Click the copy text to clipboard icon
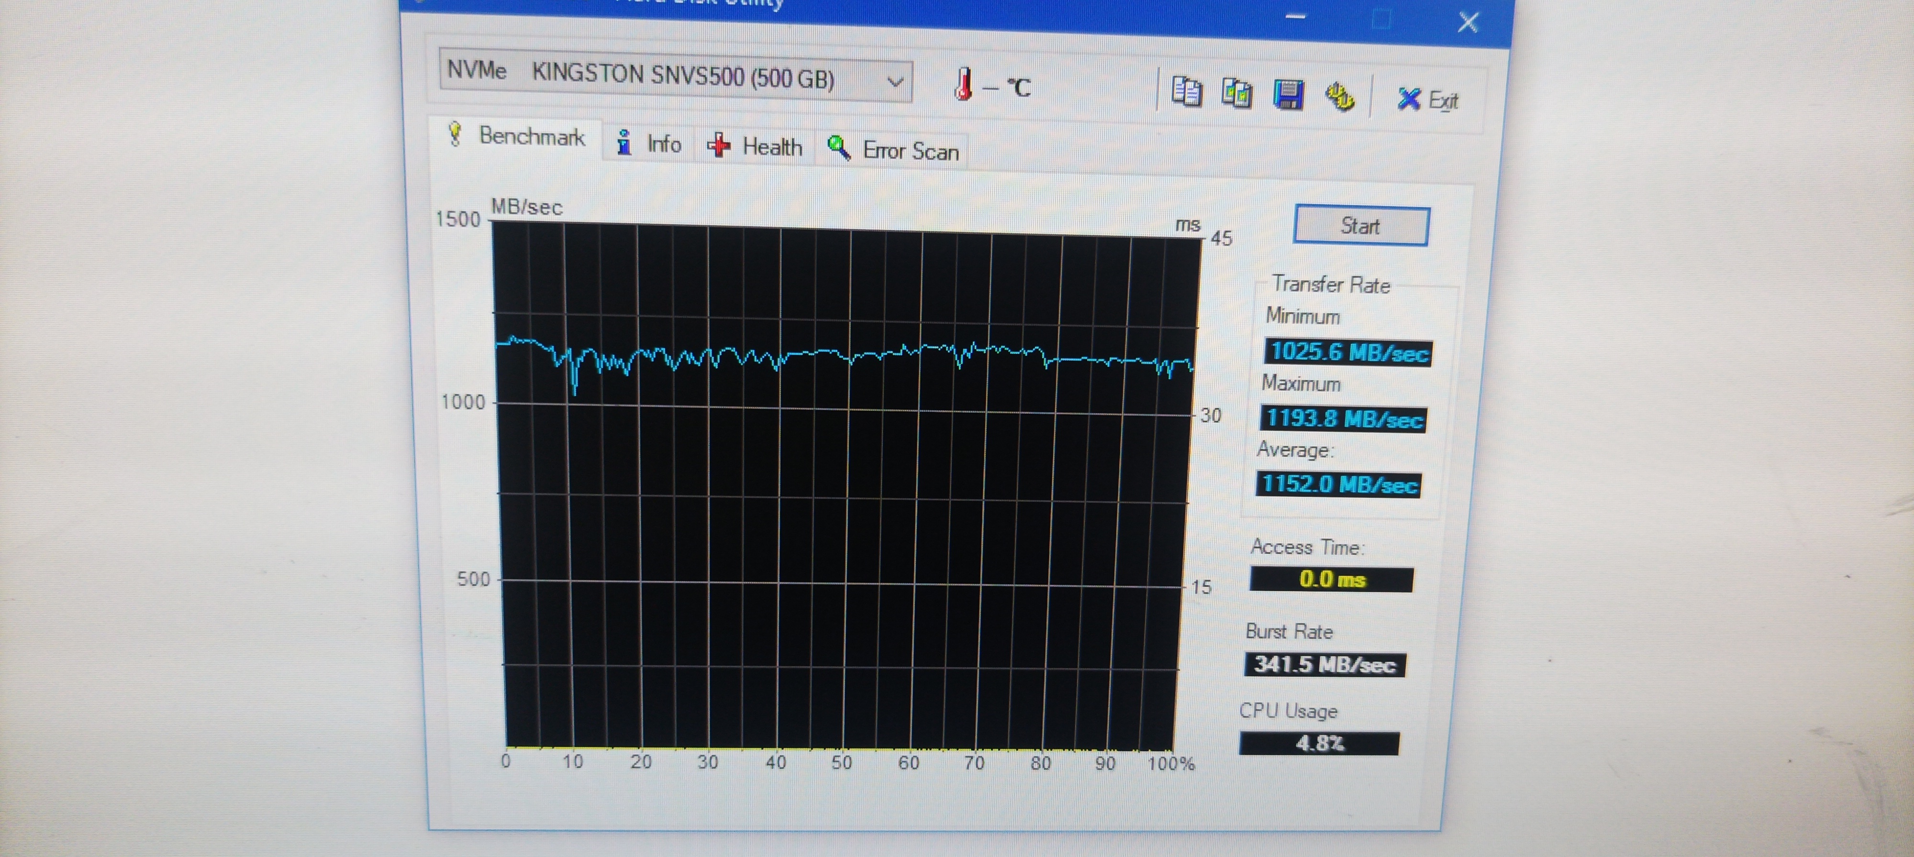 [x=1186, y=92]
